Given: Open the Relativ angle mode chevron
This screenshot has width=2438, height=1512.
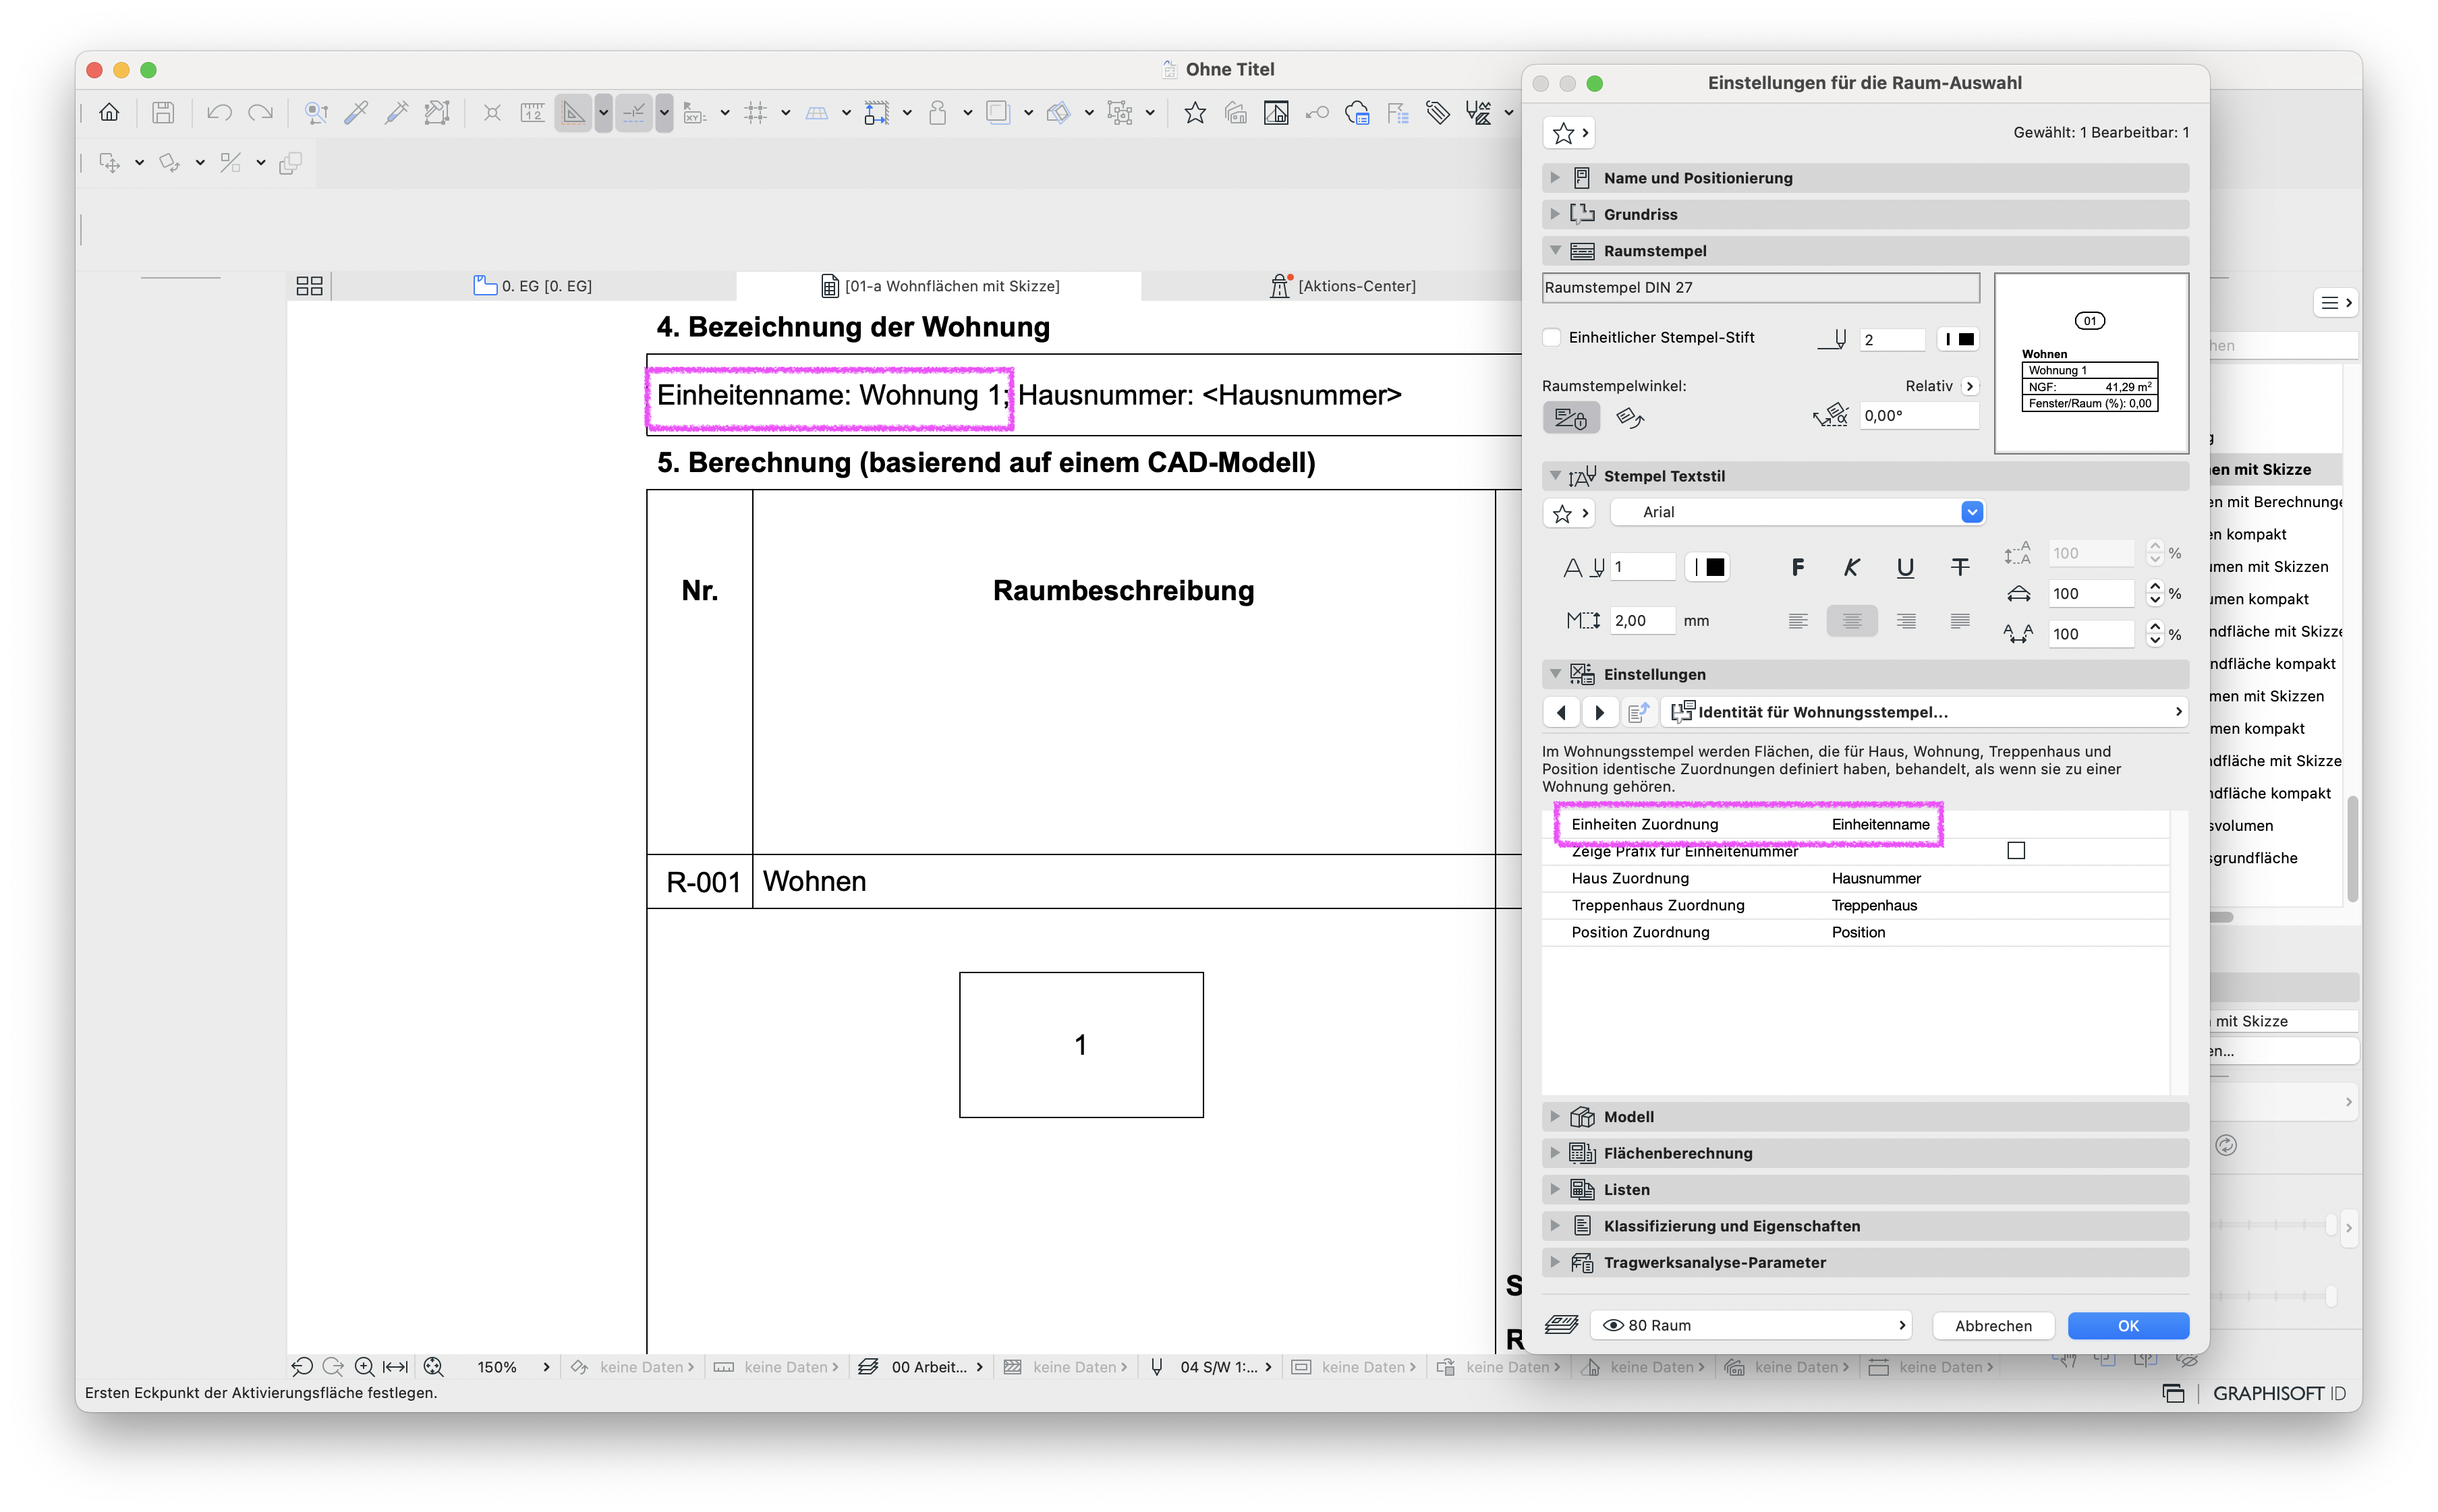Looking at the screenshot, I should click(x=1969, y=386).
